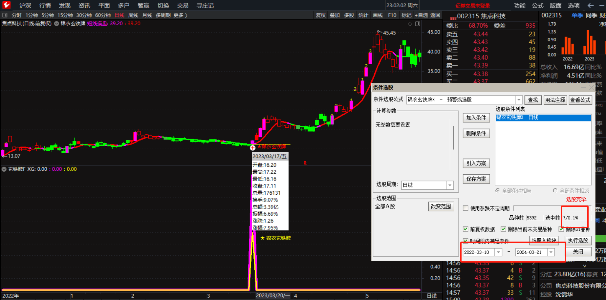Uncheck the 前复权数据 checkbox

coord(465,229)
